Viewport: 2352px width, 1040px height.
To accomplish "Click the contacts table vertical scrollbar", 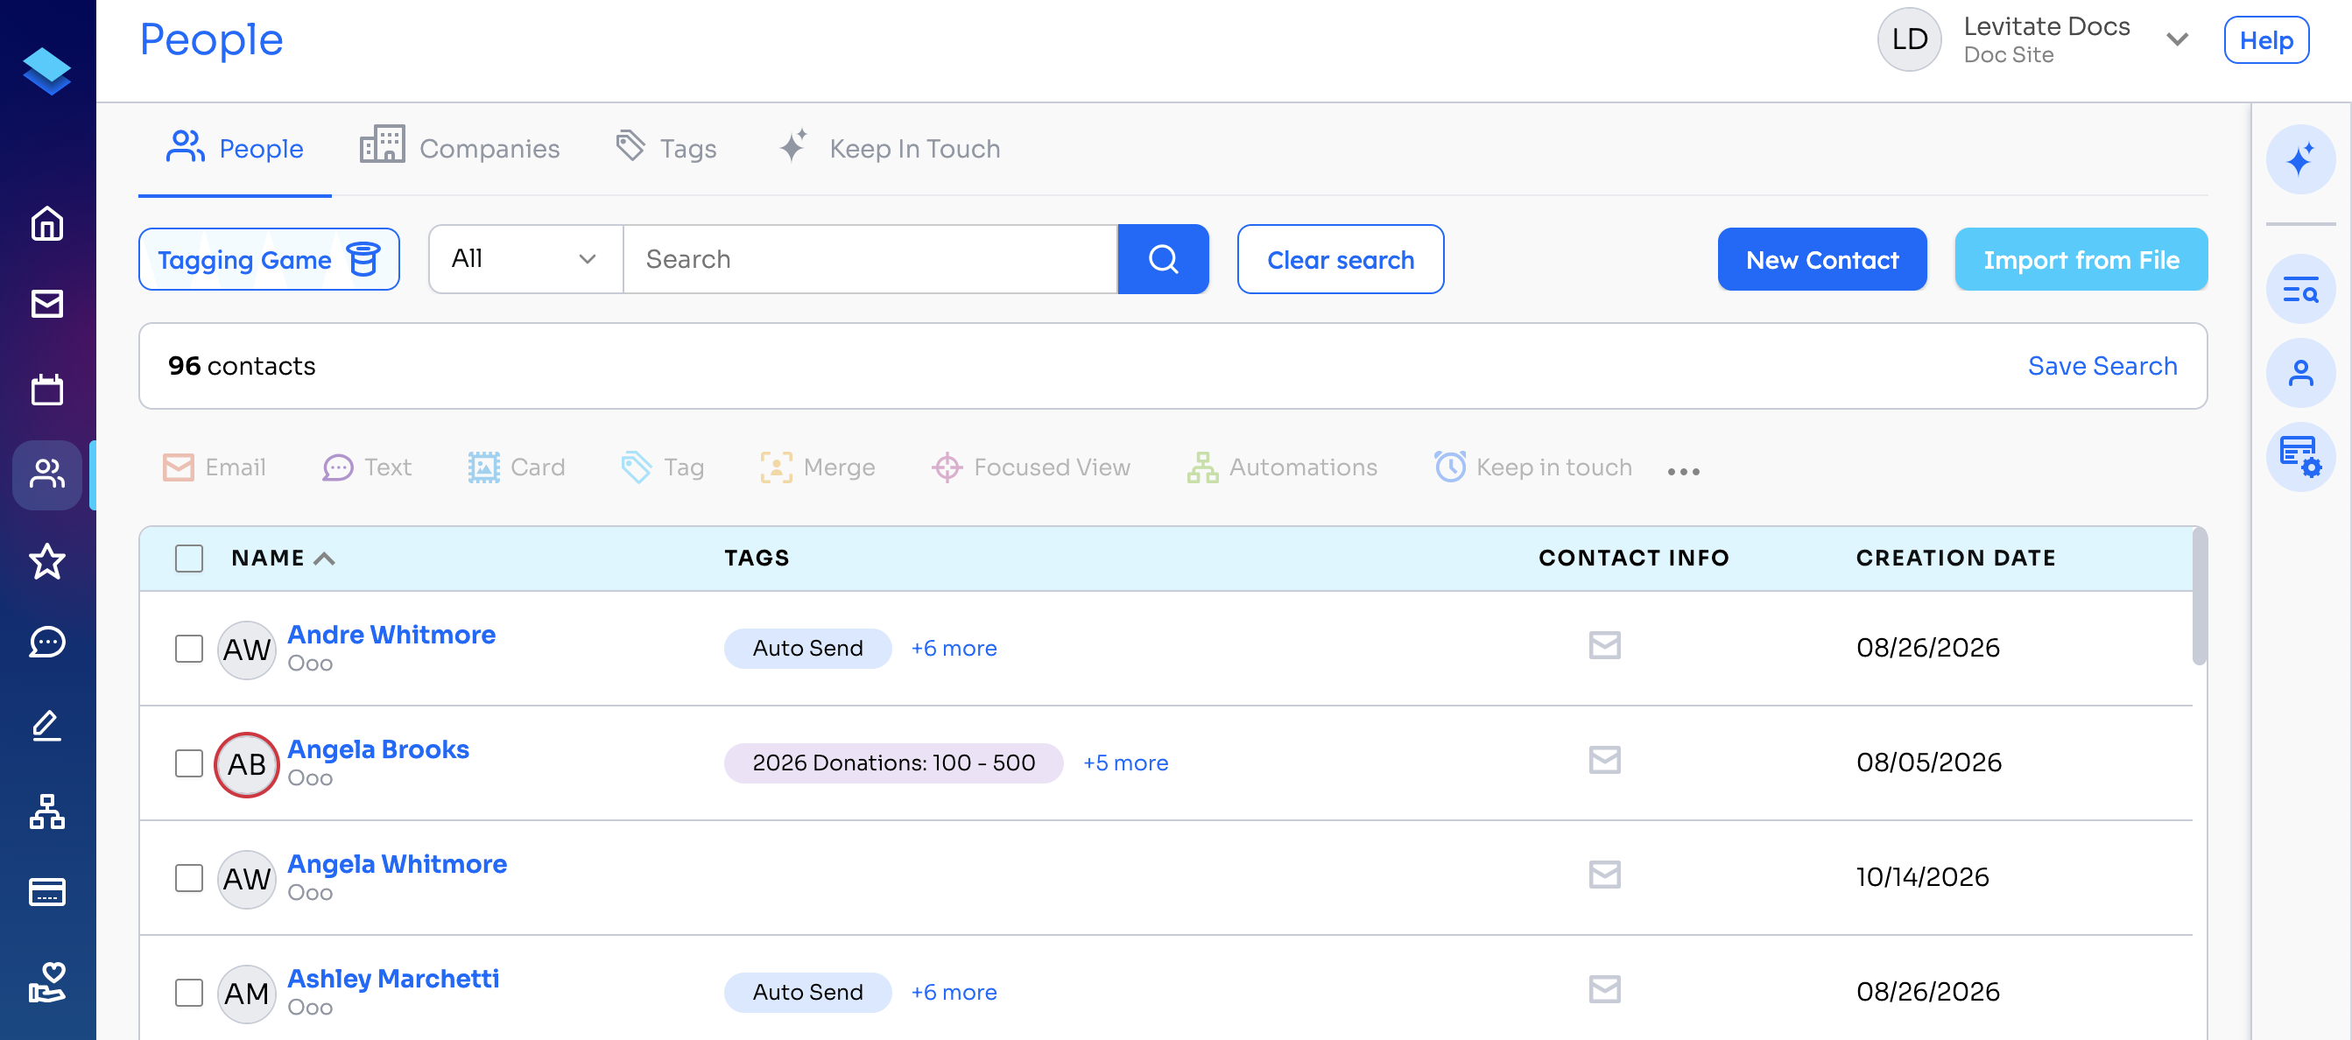I will (x=2200, y=598).
